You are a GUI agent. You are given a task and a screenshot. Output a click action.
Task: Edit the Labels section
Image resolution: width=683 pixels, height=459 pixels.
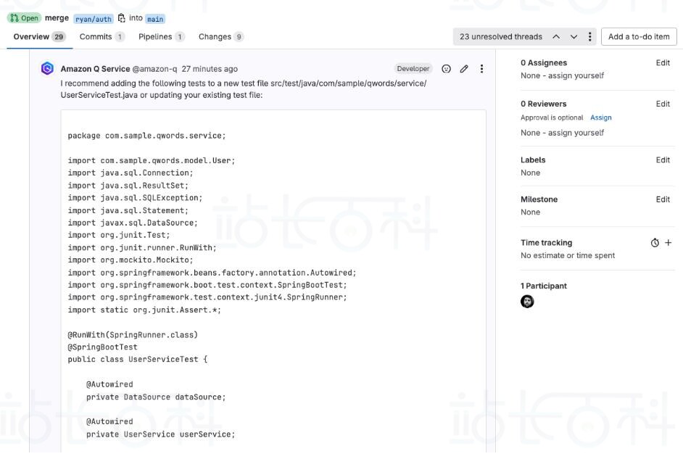[662, 160]
